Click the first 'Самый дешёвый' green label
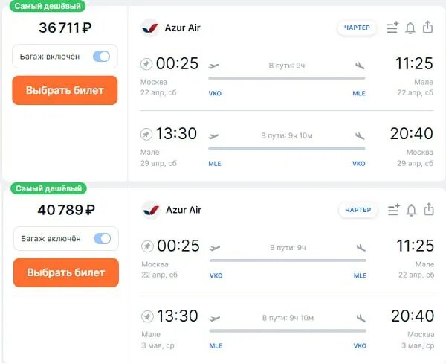This screenshot has height=364, width=446. (x=44, y=6)
